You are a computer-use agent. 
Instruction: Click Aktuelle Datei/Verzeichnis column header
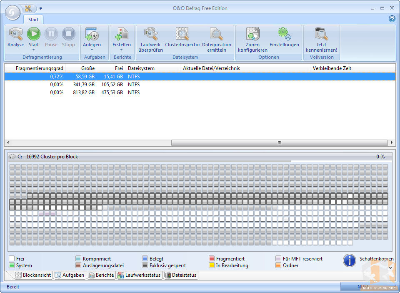click(x=245, y=68)
